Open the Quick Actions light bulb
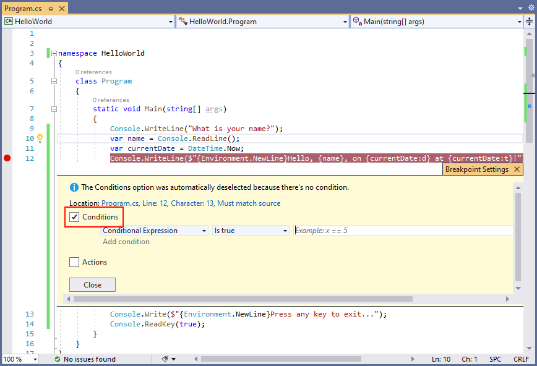Screen dimensions: 537x366 point(40,138)
